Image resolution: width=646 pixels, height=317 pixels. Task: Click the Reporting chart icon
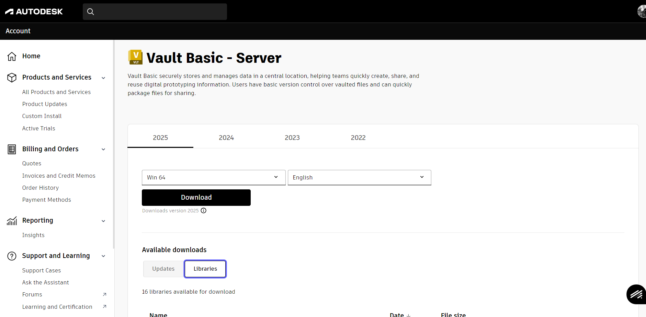point(12,221)
